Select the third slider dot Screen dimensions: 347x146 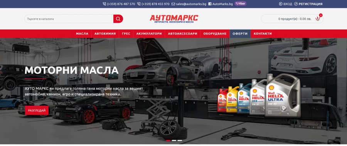pyautogui.click(x=180, y=141)
